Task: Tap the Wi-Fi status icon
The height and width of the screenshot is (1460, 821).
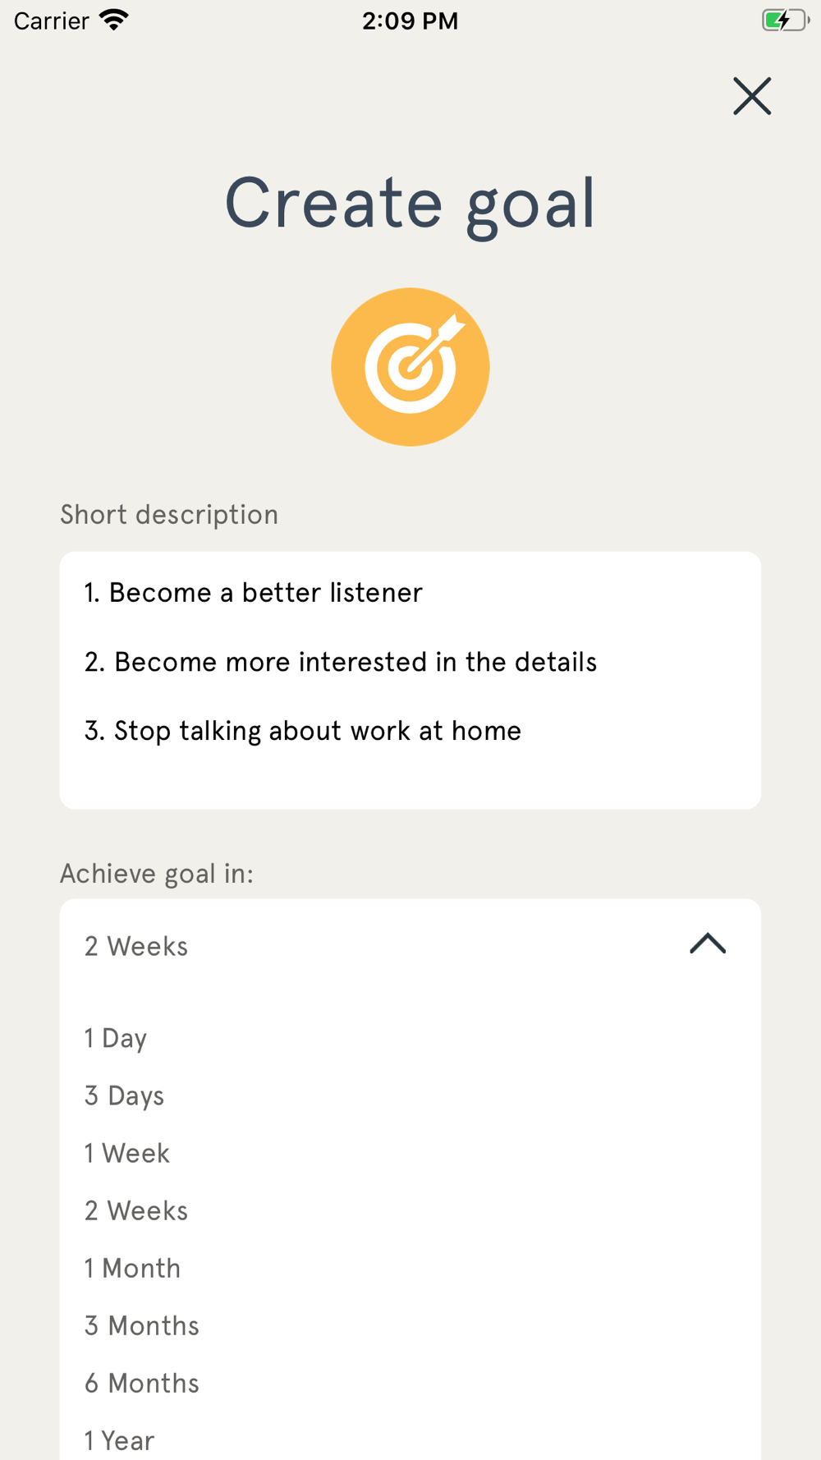Action: pos(114,21)
